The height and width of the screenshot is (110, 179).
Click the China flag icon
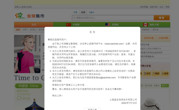click(x=69, y=25)
